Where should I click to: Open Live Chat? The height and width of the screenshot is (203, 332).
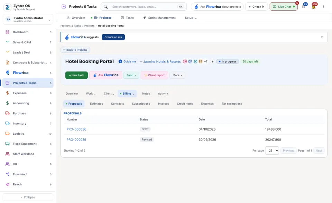point(284,7)
